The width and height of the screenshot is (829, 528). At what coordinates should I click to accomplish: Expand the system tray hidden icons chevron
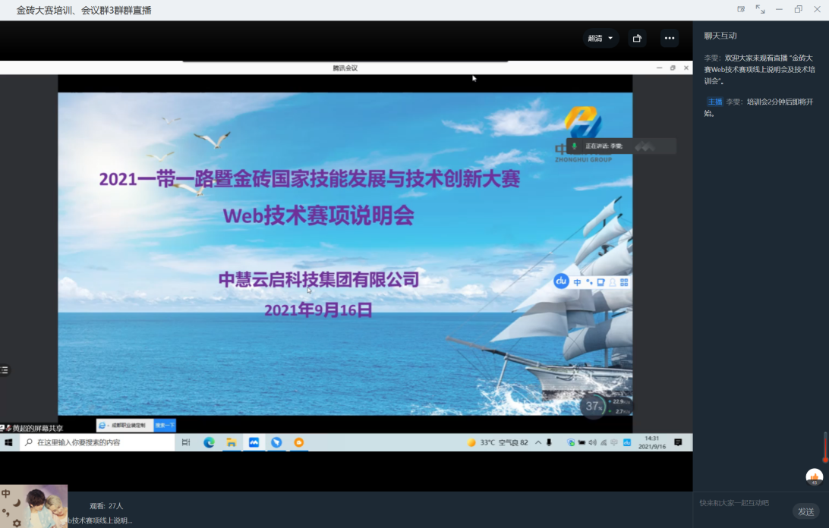[538, 442]
